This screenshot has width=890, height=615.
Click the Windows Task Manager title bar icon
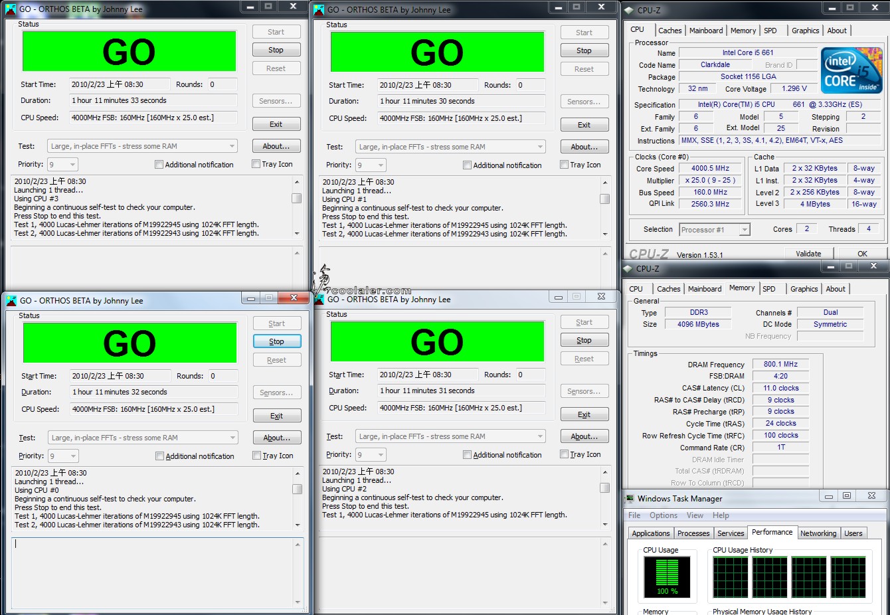630,499
